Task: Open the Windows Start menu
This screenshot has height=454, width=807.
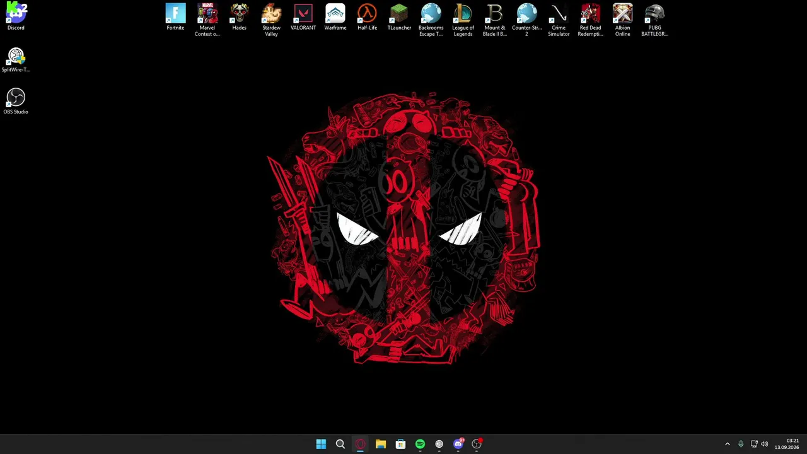Action: (x=321, y=445)
